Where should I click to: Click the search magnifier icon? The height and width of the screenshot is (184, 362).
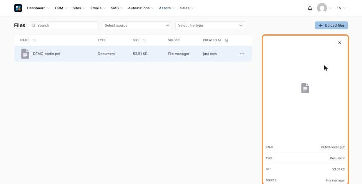pos(34,26)
